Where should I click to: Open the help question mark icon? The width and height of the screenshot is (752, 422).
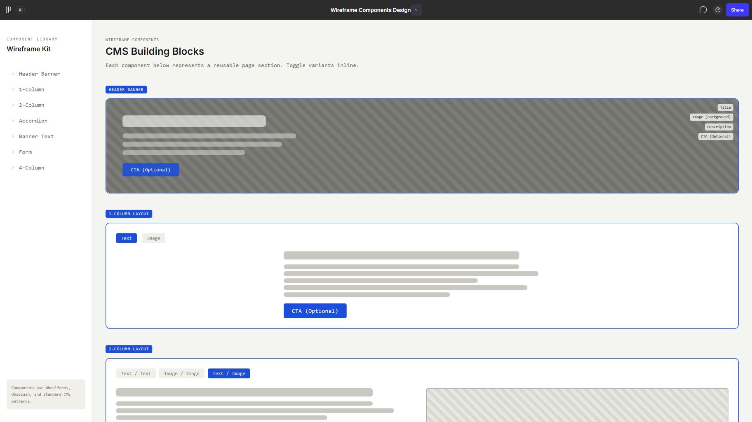(718, 10)
